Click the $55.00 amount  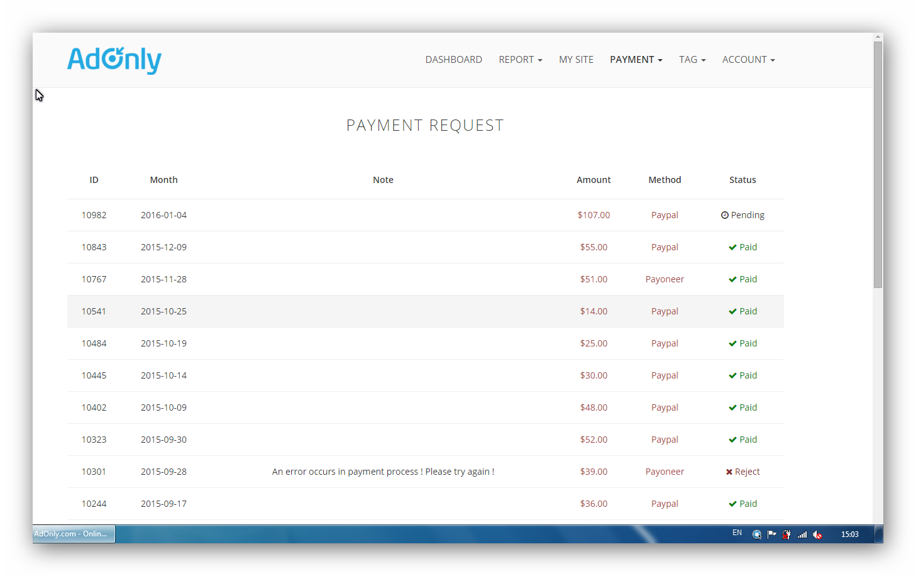tap(594, 247)
